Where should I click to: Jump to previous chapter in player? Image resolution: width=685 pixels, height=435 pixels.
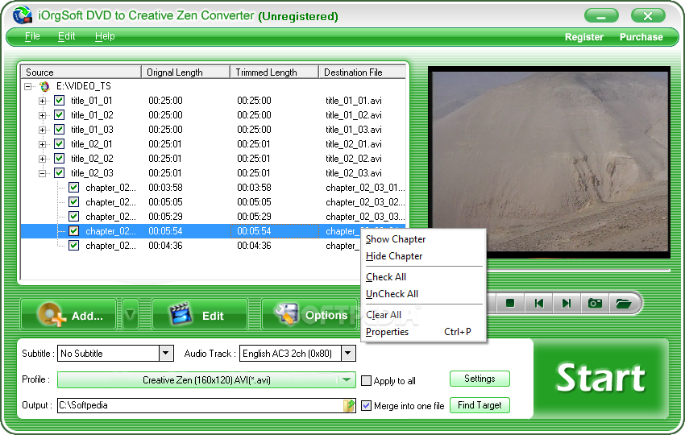point(539,303)
